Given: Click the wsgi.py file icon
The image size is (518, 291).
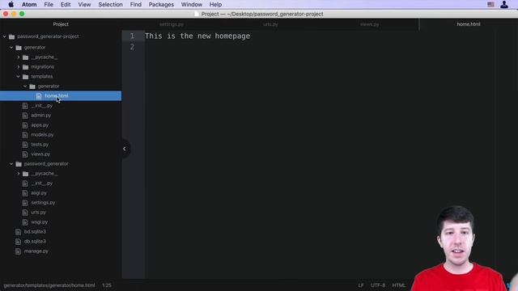Looking at the screenshot, I should (25, 222).
